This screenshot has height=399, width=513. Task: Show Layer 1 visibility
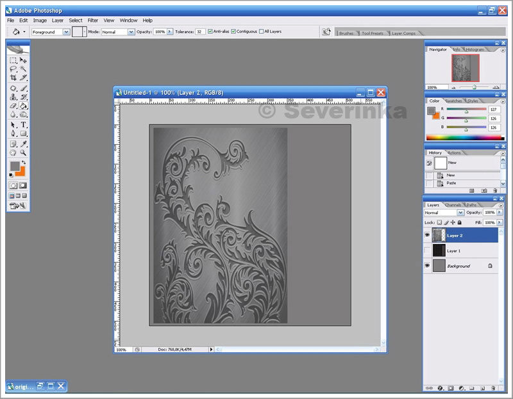[x=427, y=251]
